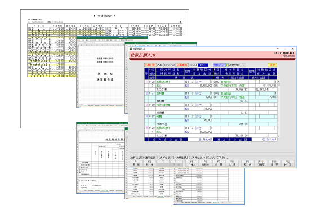The image size is (321, 214).
Task: Click row number 1 in the journal grid
Action: tap(146, 82)
